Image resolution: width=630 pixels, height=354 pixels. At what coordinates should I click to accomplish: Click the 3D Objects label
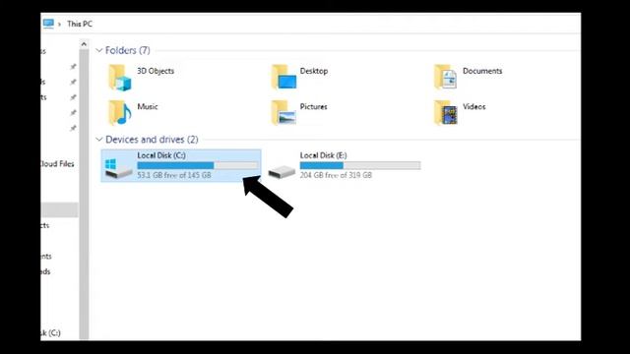(156, 71)
